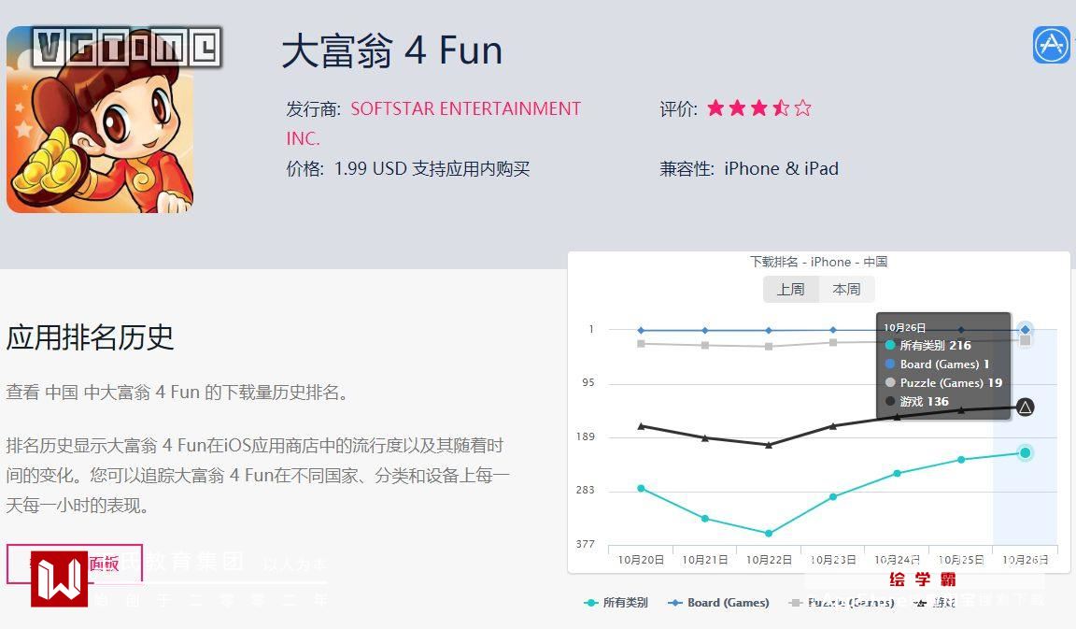The width and height of the screenshot is (1076, 629).
Task: Click black 游戏 triangle marker on 10月26日
Action: point(1026,407)
